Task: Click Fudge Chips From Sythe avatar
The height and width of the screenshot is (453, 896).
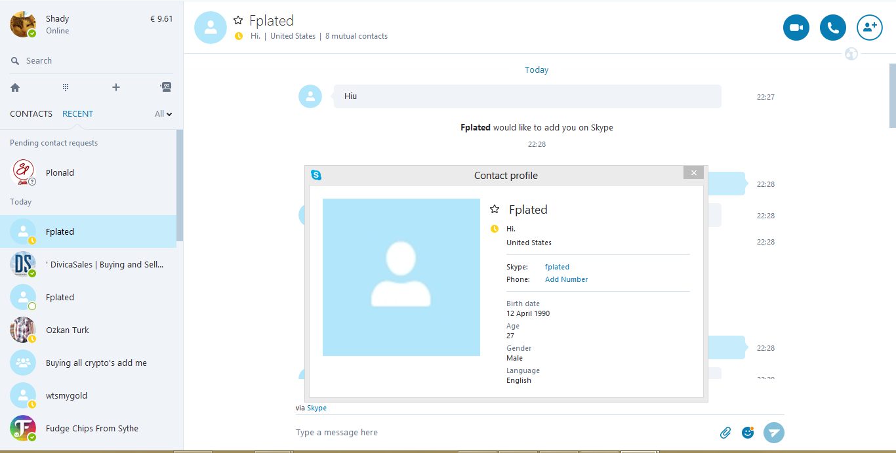Action: tap(23, 428)
